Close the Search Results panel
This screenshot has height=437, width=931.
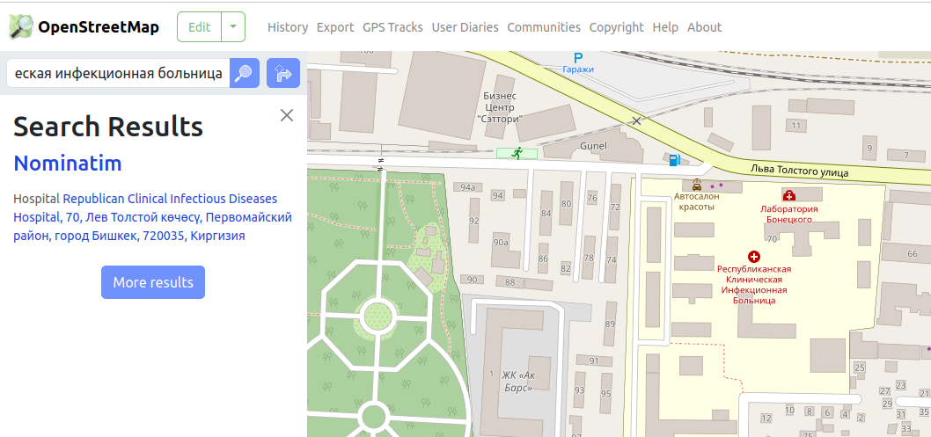(x=287, y=115)
